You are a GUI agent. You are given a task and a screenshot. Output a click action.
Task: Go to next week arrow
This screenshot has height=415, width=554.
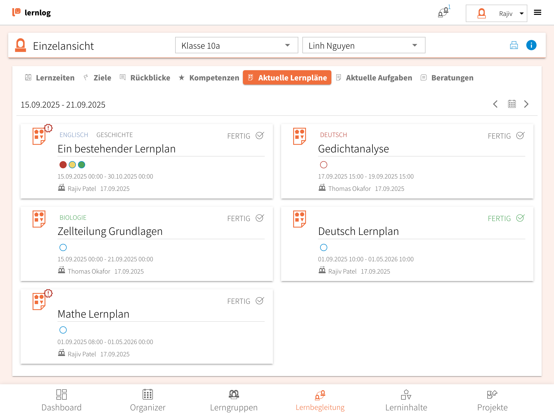click(x=526, y=104)
